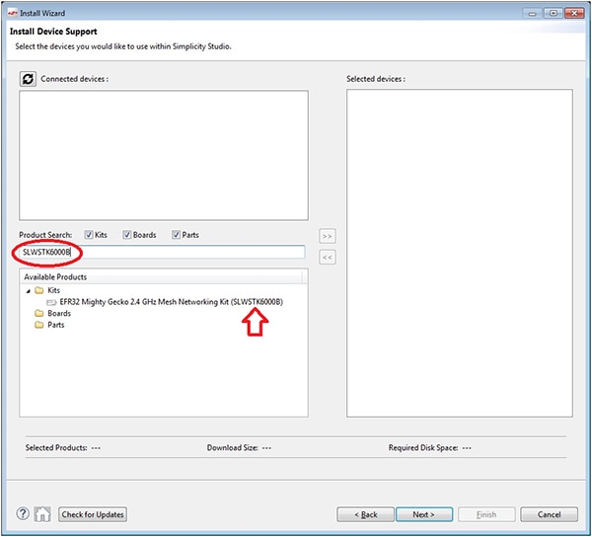Disable the Parts filter checkbox
Image resolution: width=592 pixels, height=537 pixels.
coord(177,235)
